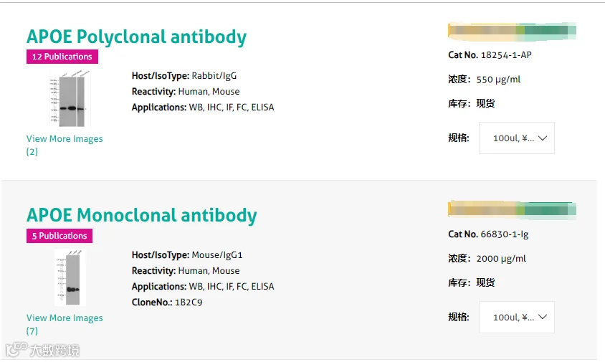Click the 550 µg/ml concentration value
Viewport: 605px width, 362px height.
click(x=498, y=80)
